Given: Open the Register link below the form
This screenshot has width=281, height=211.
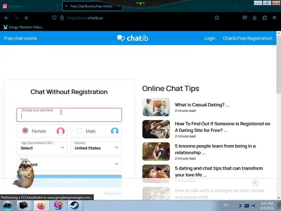Looking at the screenshot, I should coord(113,193).
